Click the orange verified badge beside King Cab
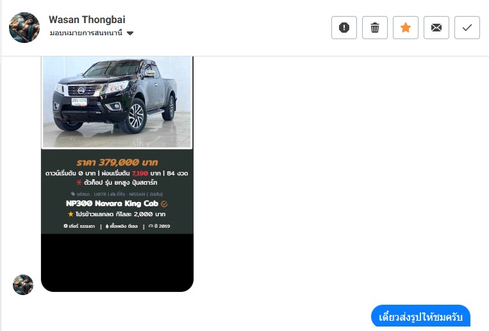Viewport: 489px width, 331px height. point(164,204)
